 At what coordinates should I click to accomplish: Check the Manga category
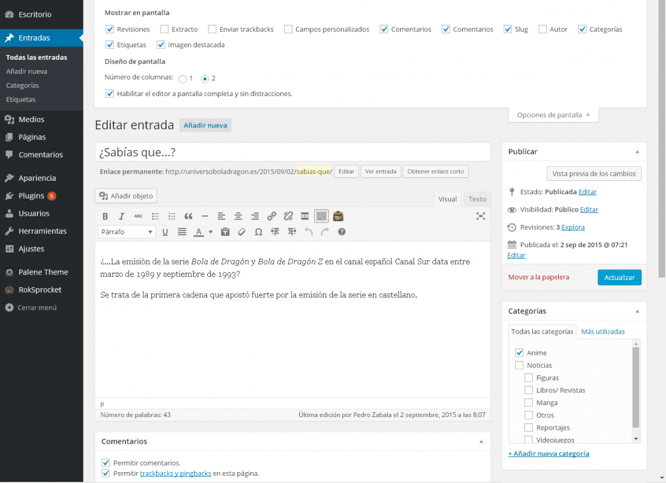(529, 403)
